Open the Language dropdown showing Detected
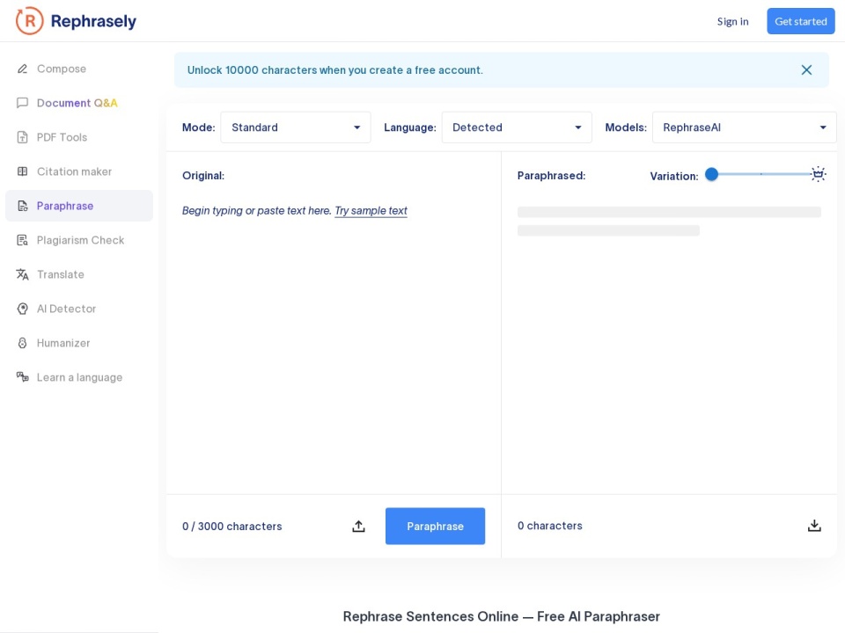The height and width of the screenshot is (633, 845). 517,127
